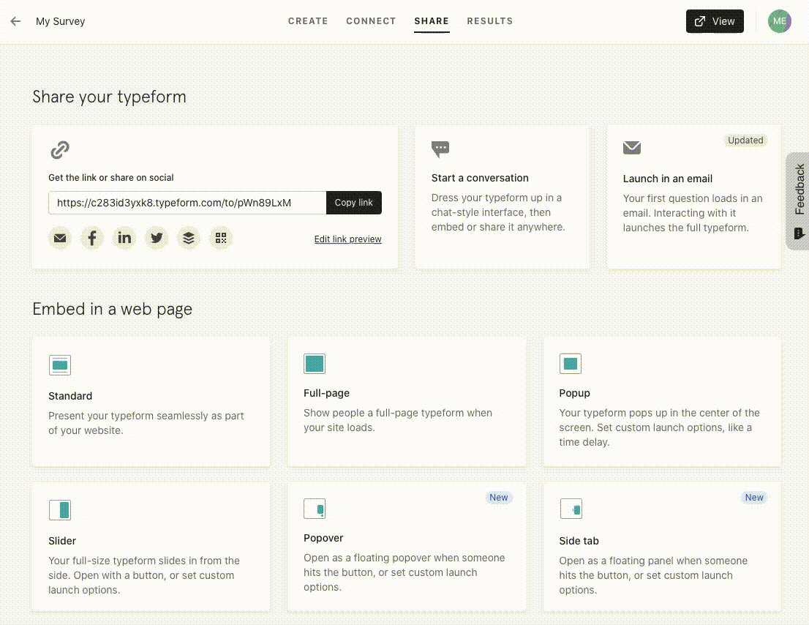This screenshot has height=625, width=809.
Task: Select the Popover embed icon
Action: tap(315, 509)
